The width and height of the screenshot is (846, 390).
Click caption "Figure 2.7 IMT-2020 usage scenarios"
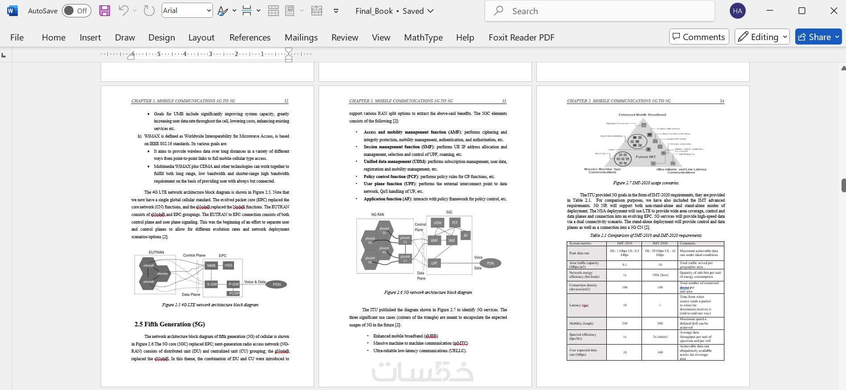[x=646, y=183]
